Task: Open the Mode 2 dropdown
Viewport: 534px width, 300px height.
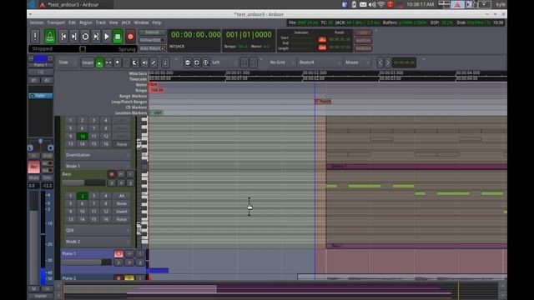Action: point(98,242)
